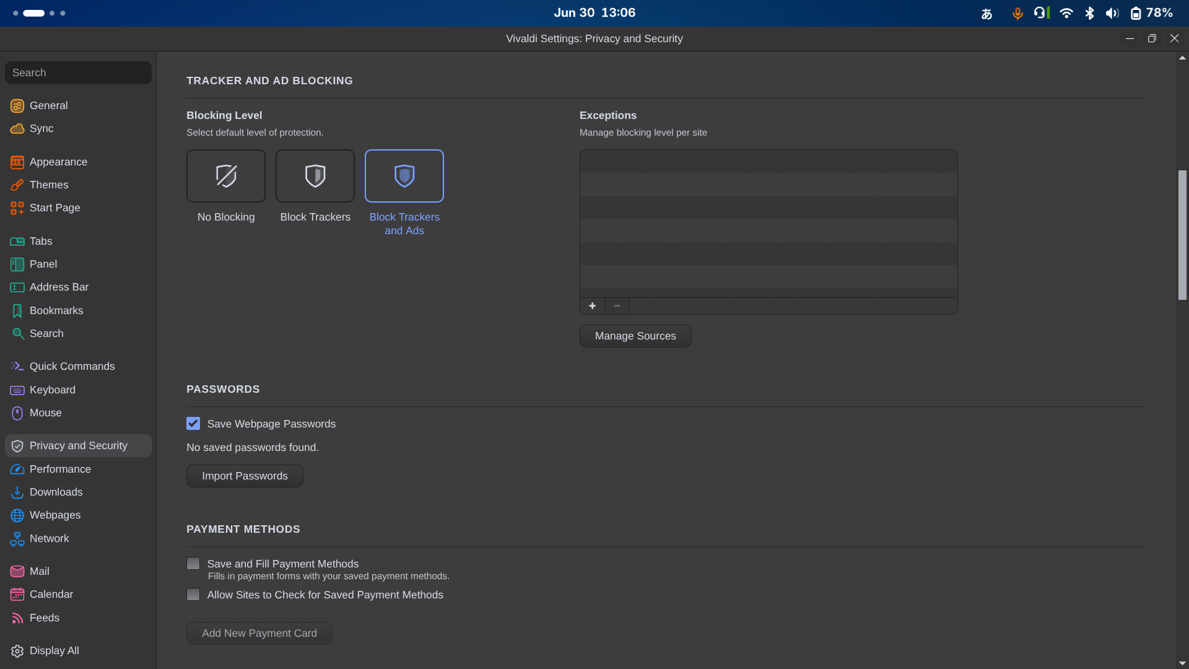Click the vertical scrollbar thumb
This screenshot has width=1189, height=669.
click(1182, 235)
